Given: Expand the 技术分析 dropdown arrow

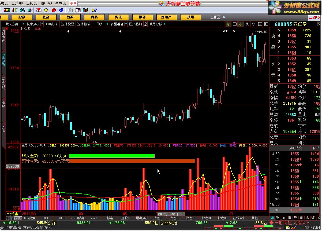Looking at the screenshot, I should 42,24.
